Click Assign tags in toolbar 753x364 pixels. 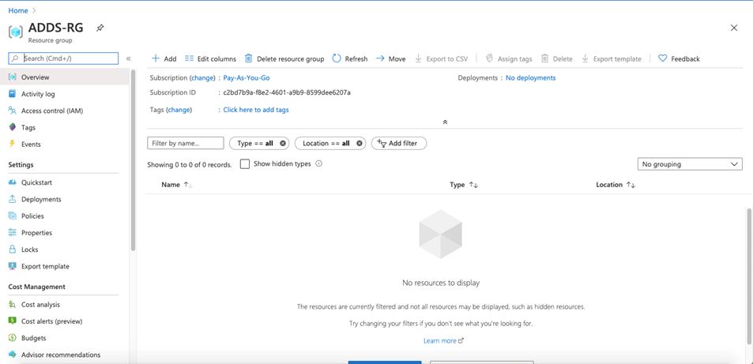point(509,58)
